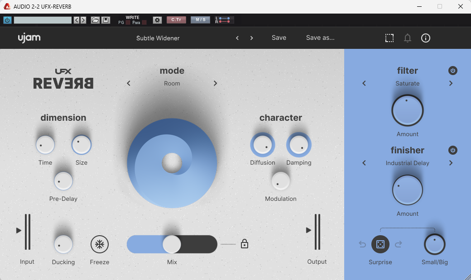Click the Output level meter arrow
Image resolution: width=471 pixels, height=280 pixels.
[x=308, y=230]
